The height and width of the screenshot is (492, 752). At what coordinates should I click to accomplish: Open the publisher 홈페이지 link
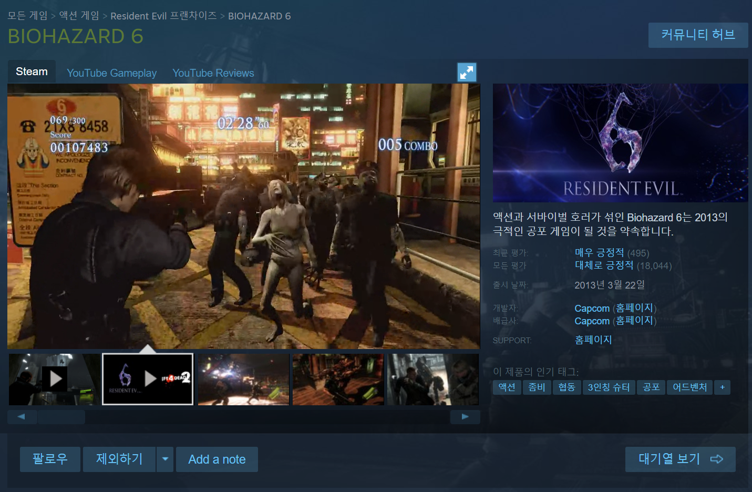pyautogui.click(x=634, y=321)
